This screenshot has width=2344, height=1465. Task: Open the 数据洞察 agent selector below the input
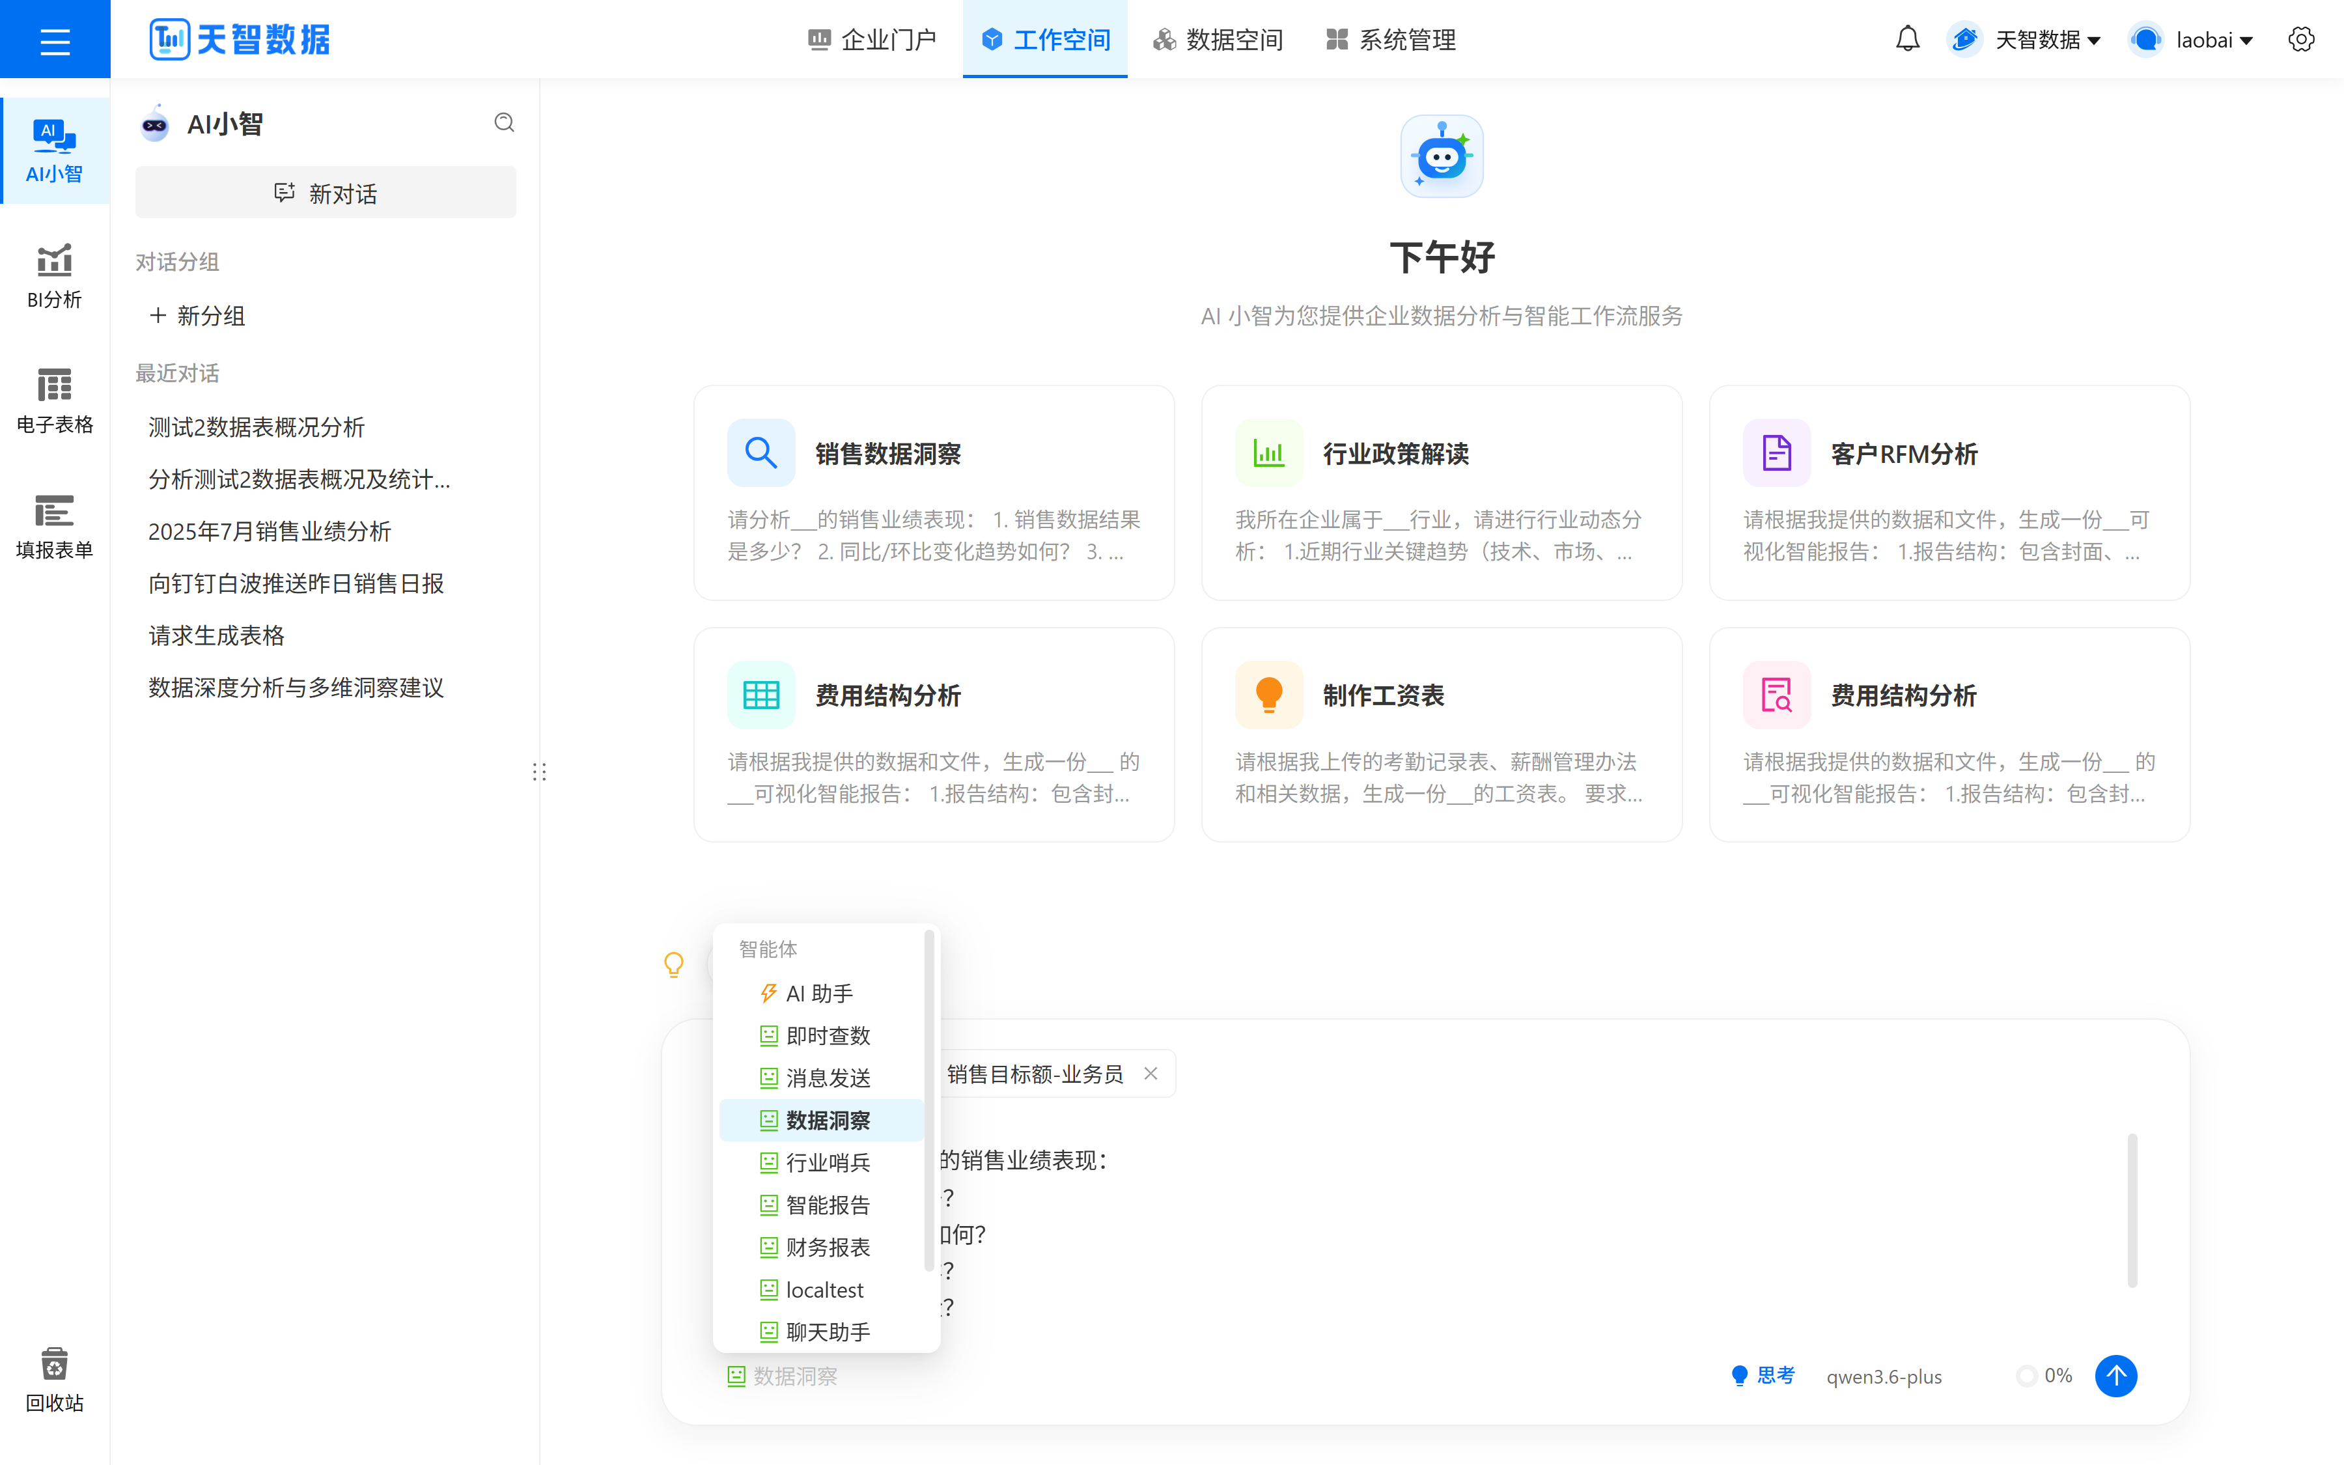[783, 1376]
